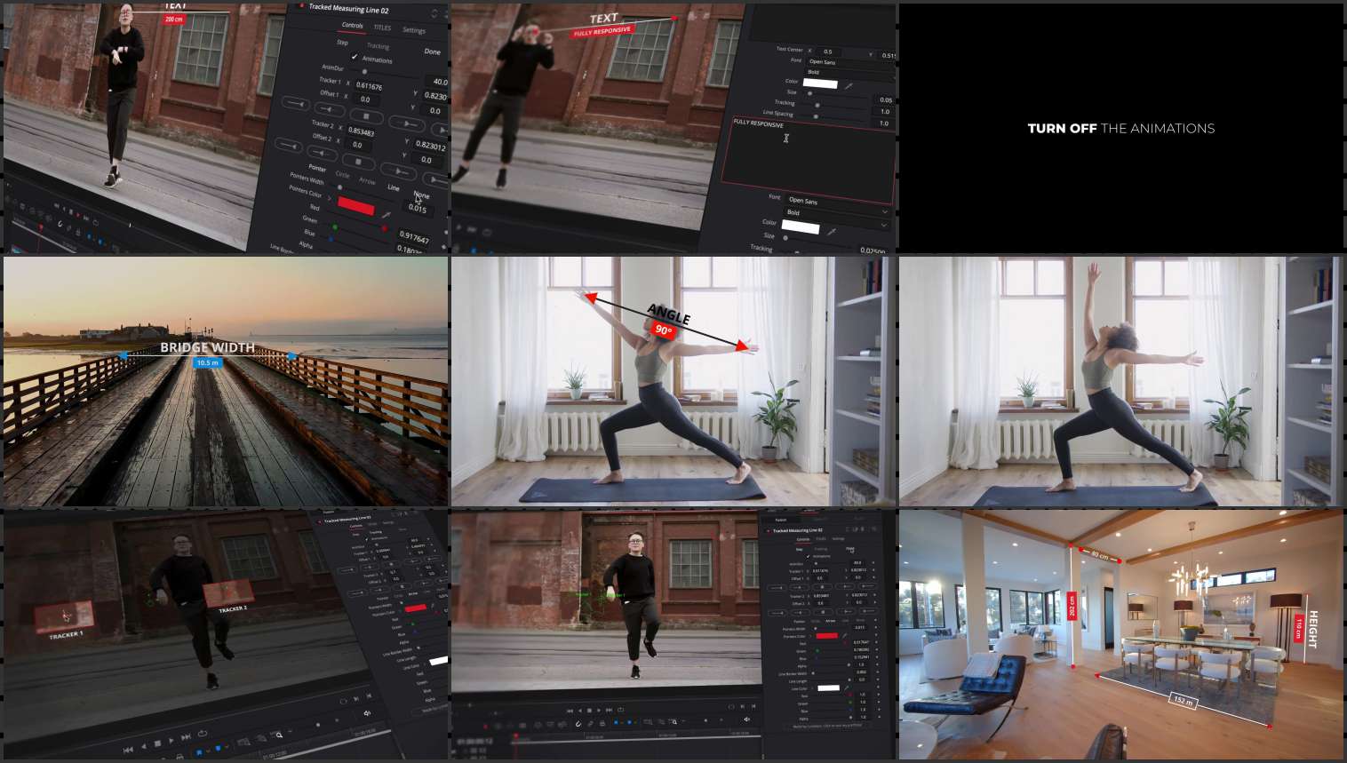Image resolution: width=1347 pixels, height=763 pixels.
Task: Click Tracker 2 Y field showing 0.823012
Action: pos(431,145)
